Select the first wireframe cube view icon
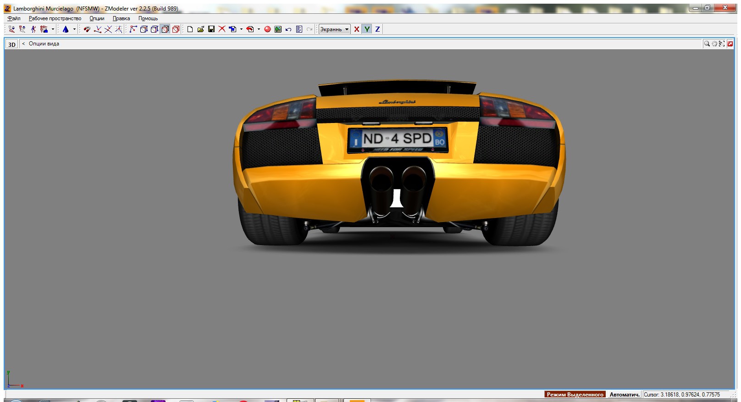This screenshot has height=402, width=741. click(144, 29)
